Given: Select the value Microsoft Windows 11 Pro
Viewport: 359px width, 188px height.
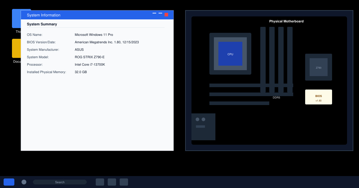Looking at the screenshot, I should (94, 35).
